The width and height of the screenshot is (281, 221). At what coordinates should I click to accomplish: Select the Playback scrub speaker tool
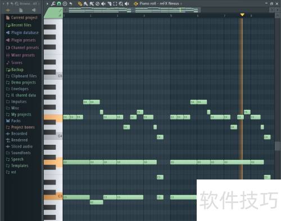point(127,3)
